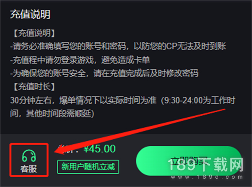Click the 189下载网 watermark logo
252x187 pixels.
coord(206,165)
